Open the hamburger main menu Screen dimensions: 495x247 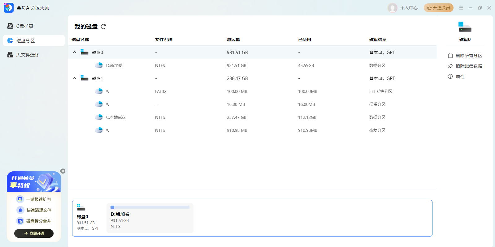point(461,8)
